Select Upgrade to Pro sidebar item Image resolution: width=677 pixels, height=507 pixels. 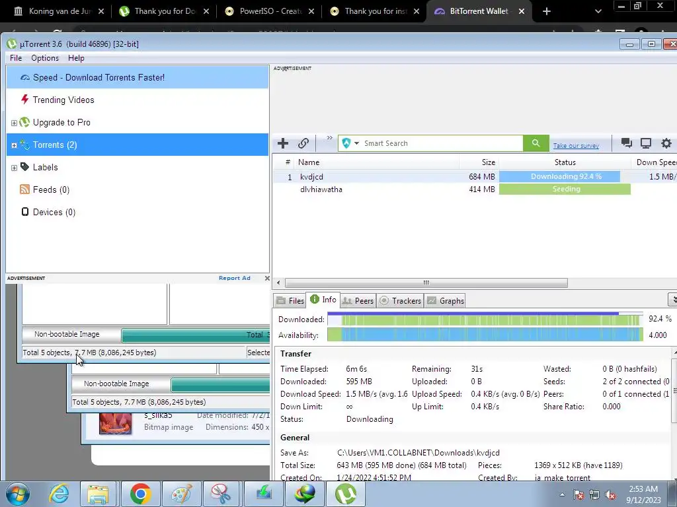61,122
